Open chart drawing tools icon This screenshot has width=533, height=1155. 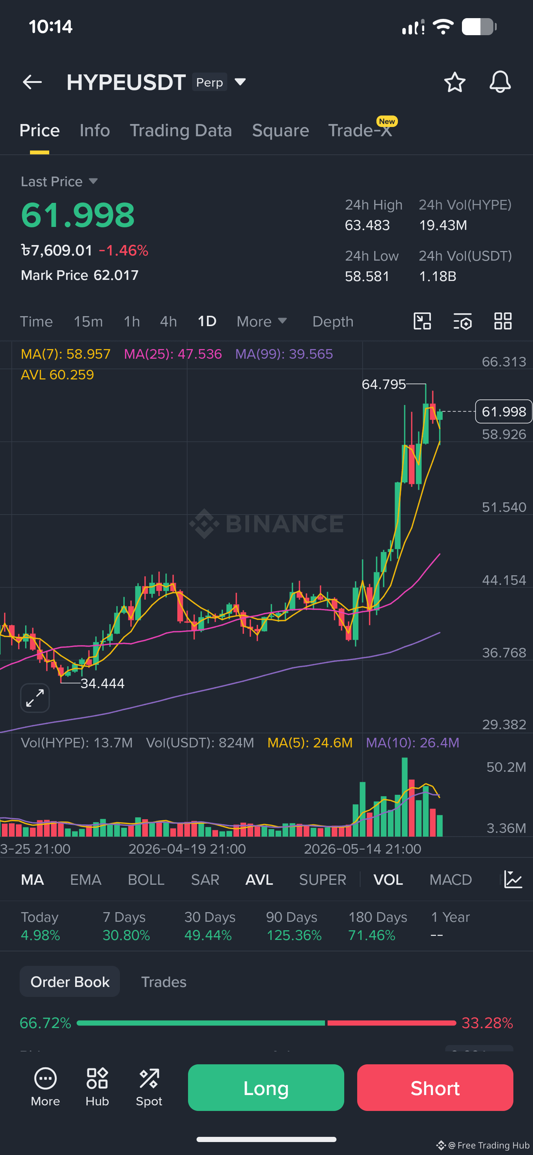(x=422, y=321)
